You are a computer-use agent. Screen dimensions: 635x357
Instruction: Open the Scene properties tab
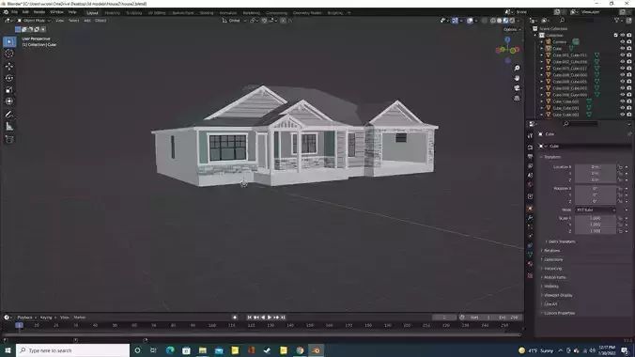[x=530, y=175]
